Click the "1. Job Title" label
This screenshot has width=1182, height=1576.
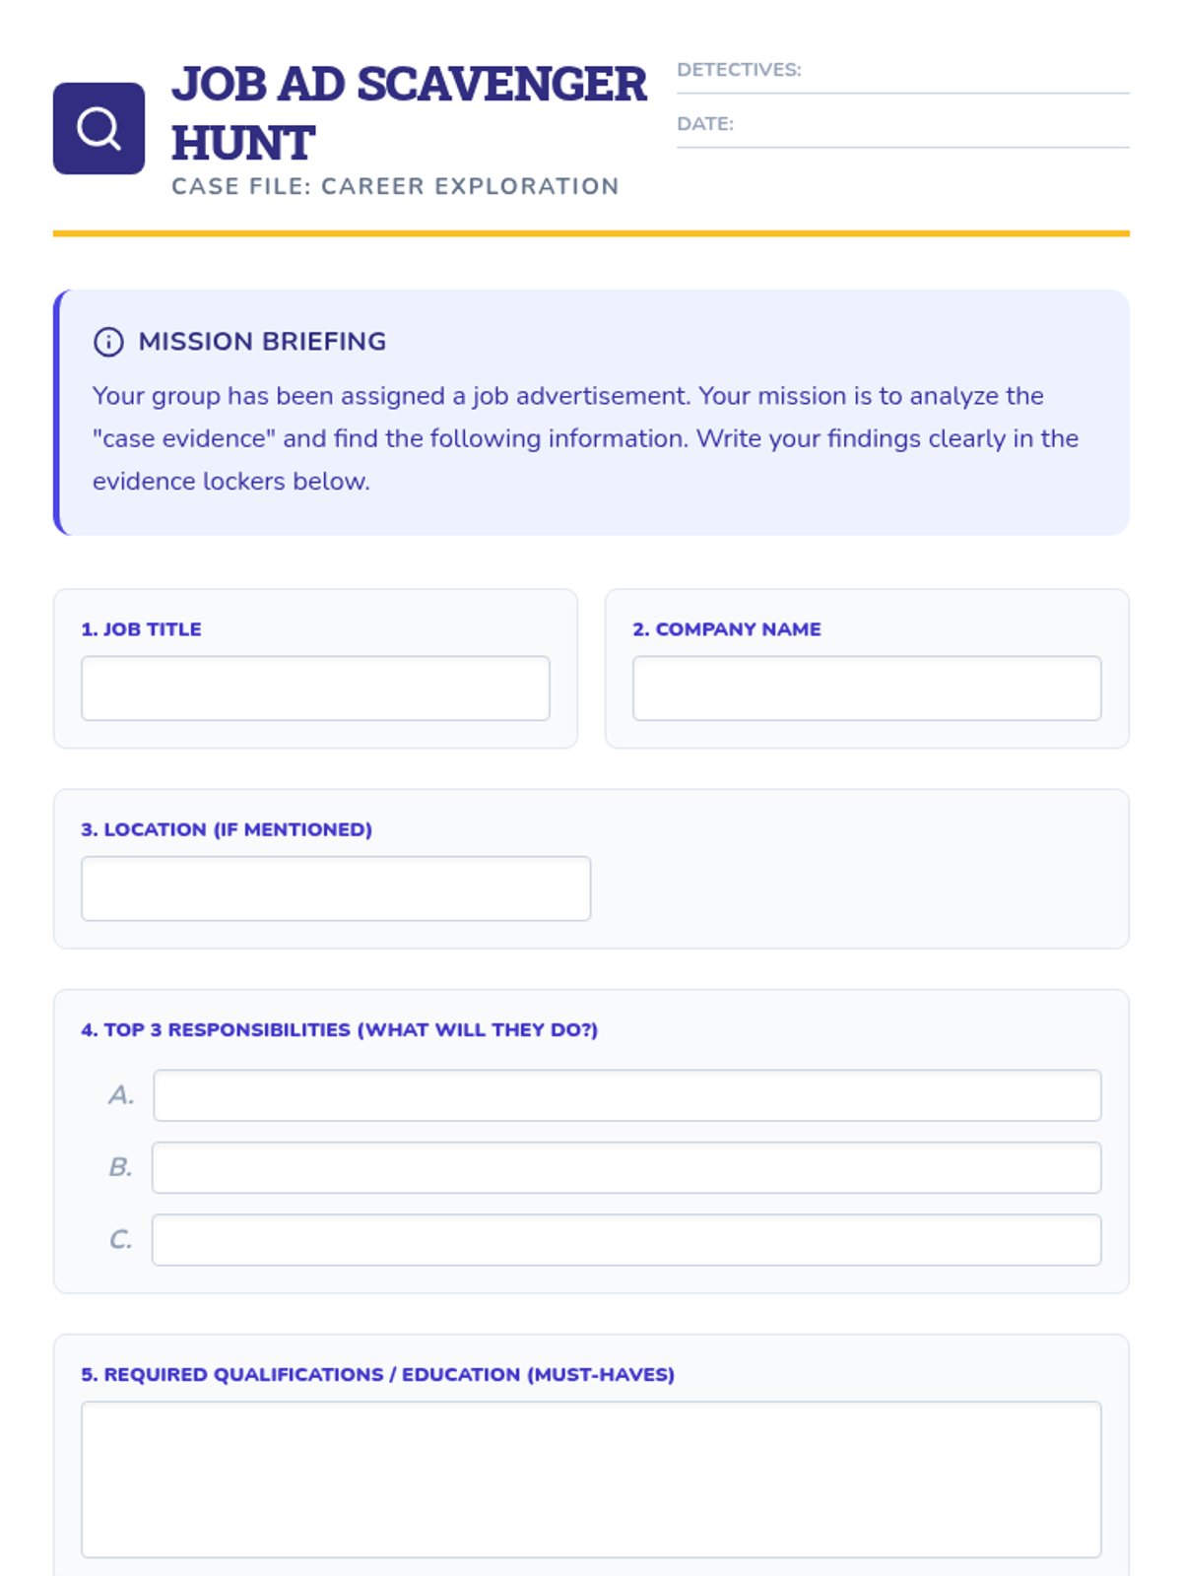(141, 629)
